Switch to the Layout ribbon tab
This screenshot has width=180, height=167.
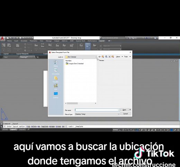coord(102,41)
